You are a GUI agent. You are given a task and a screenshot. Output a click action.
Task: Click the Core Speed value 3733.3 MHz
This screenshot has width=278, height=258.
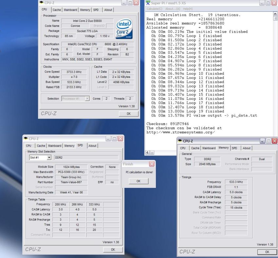tap(74, 72)
